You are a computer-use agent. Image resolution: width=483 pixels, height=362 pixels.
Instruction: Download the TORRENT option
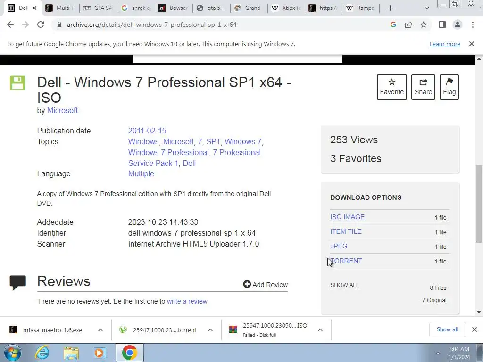(x=346, y=261)
